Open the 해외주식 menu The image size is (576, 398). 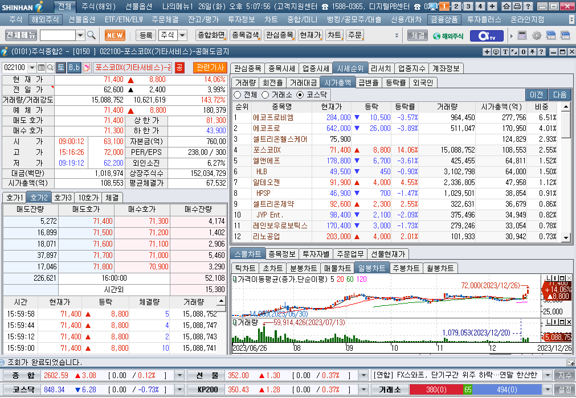tap(45, 20)
